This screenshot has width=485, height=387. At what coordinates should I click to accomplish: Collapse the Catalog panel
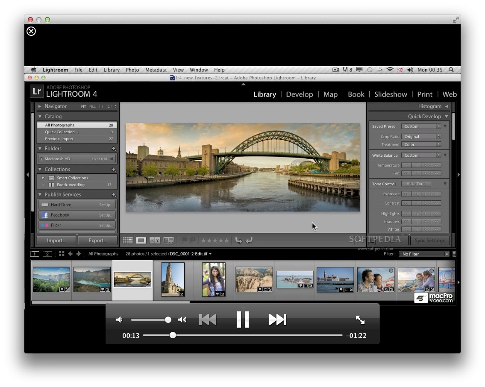pos(40,117)
